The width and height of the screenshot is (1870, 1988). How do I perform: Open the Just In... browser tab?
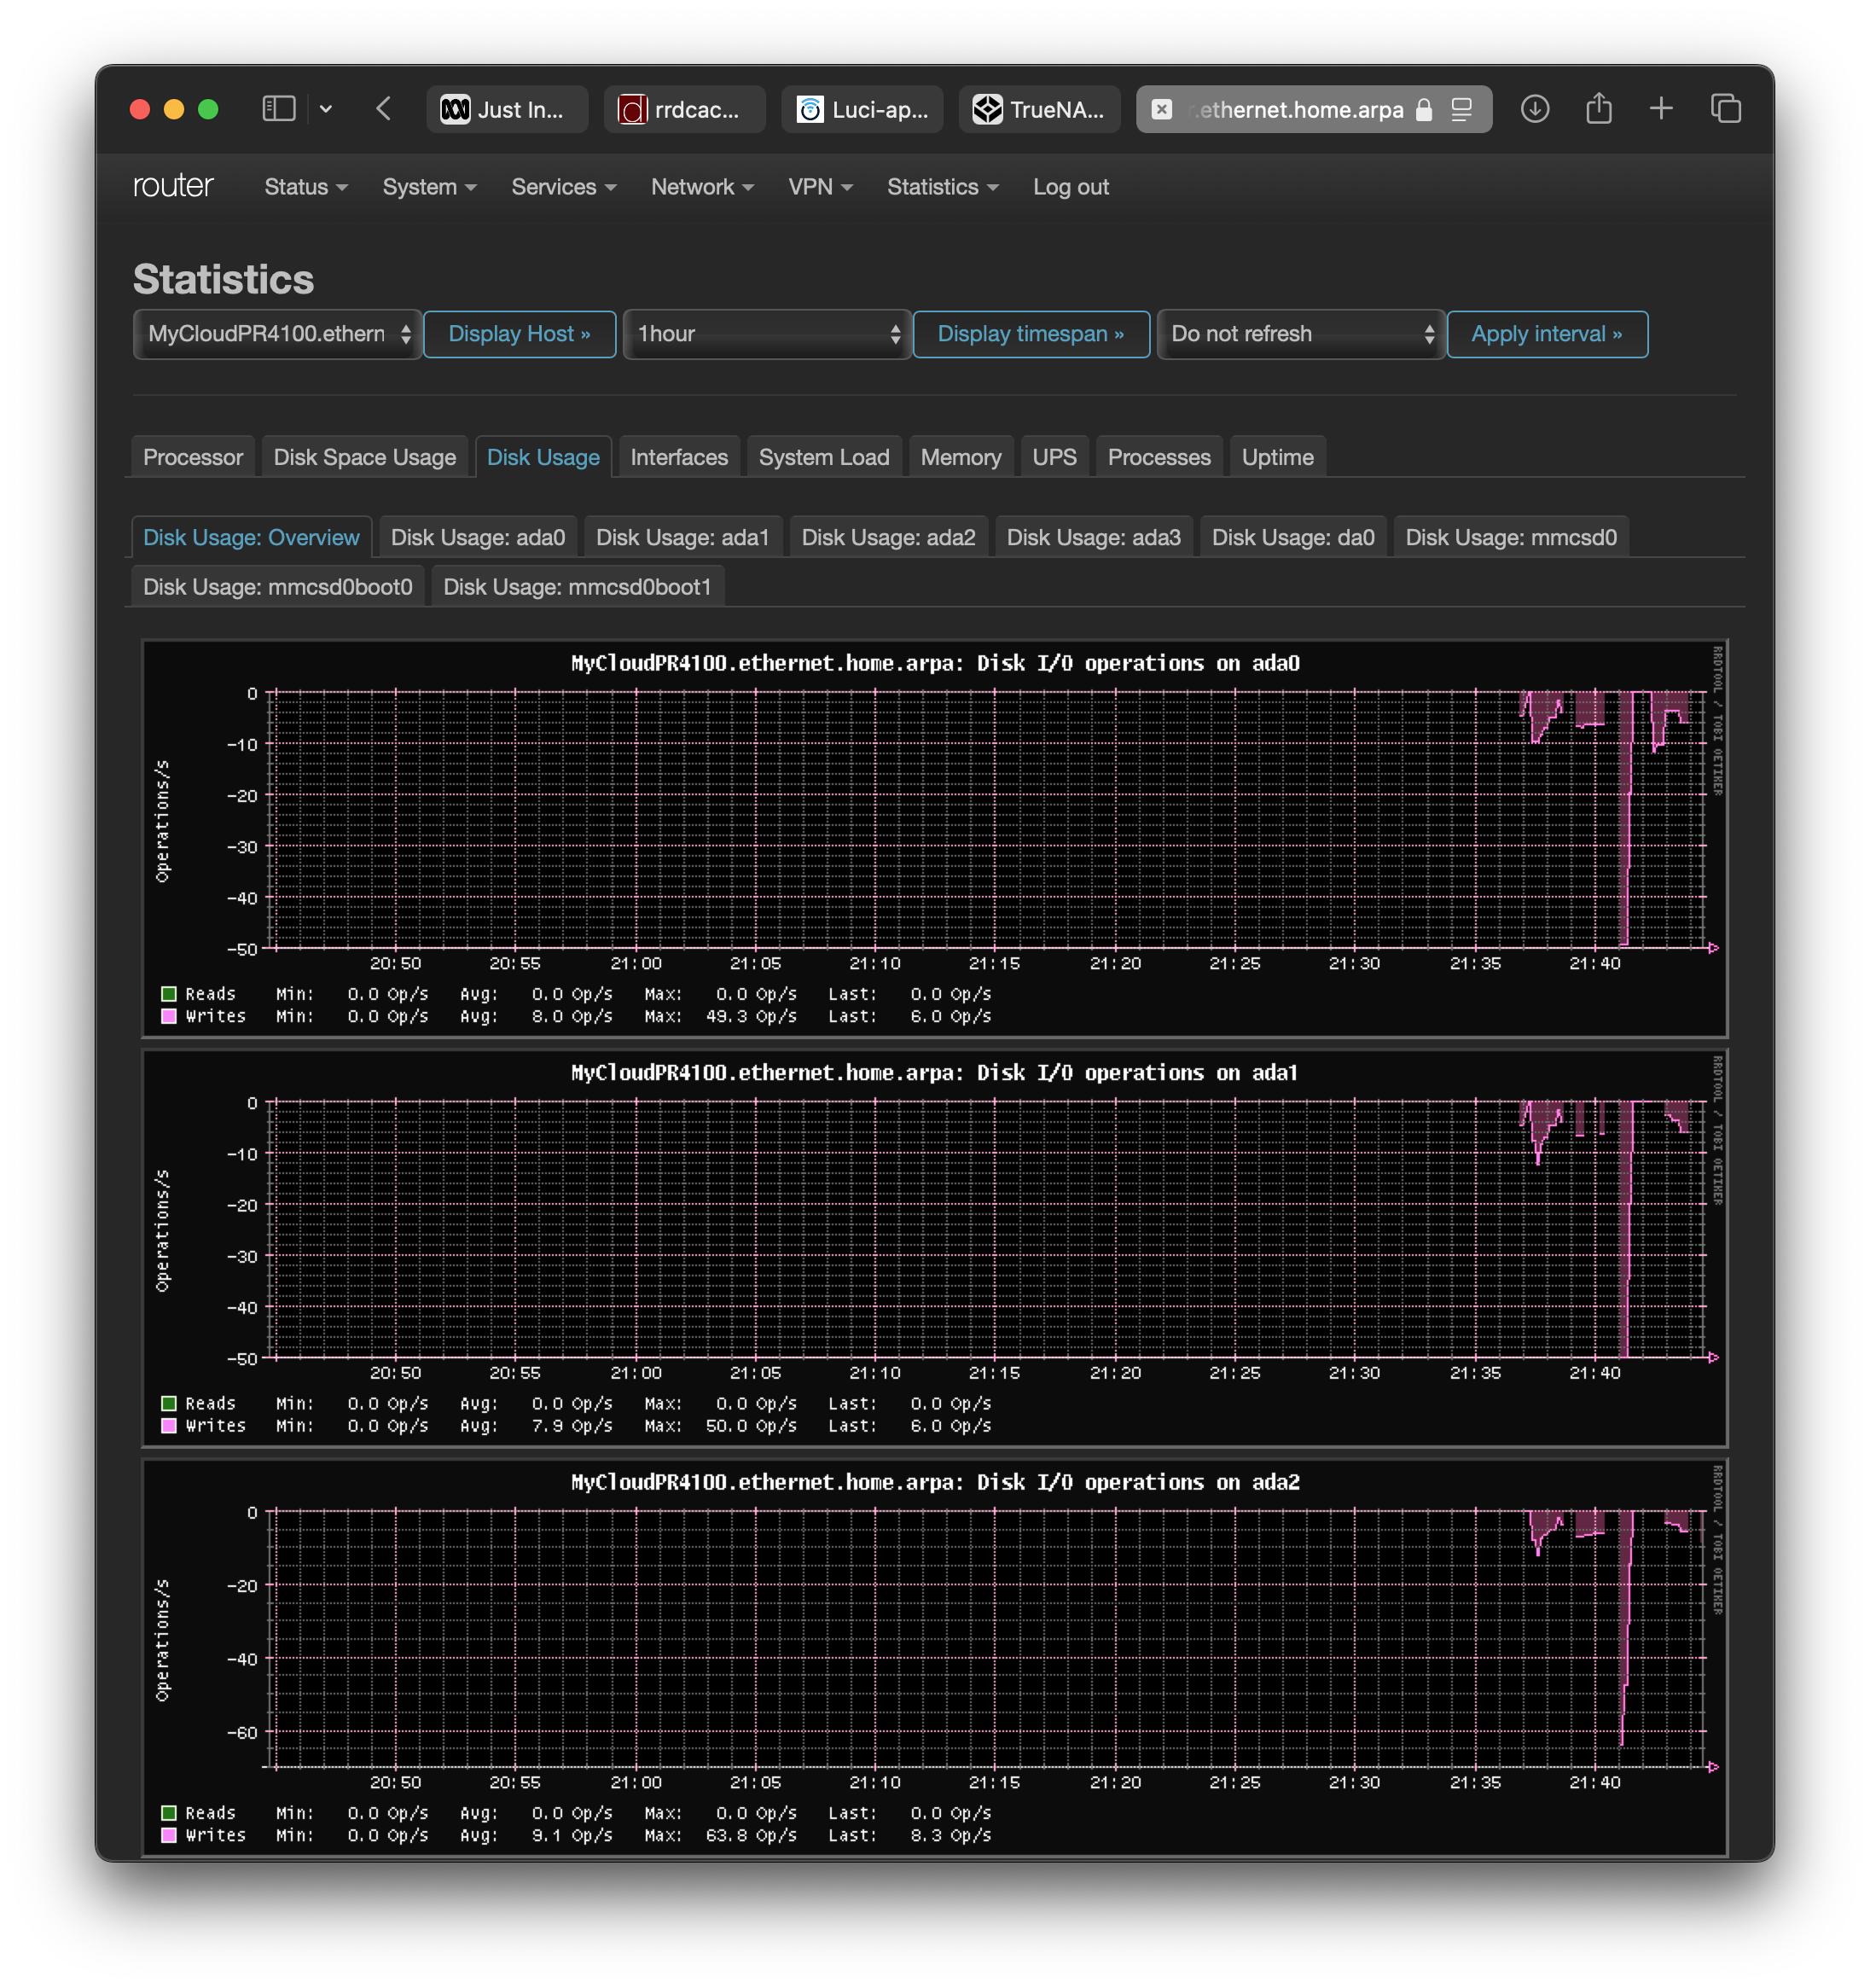click(x=507, y=109)
